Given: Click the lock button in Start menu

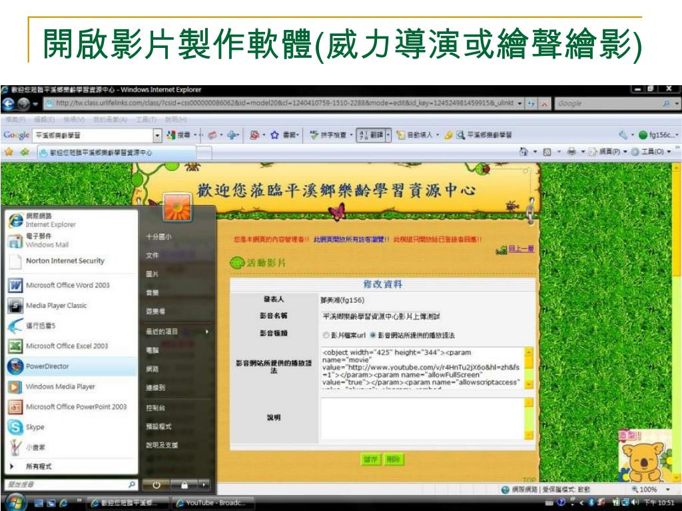Looking at the screenshot, I should tap(184, 484).
